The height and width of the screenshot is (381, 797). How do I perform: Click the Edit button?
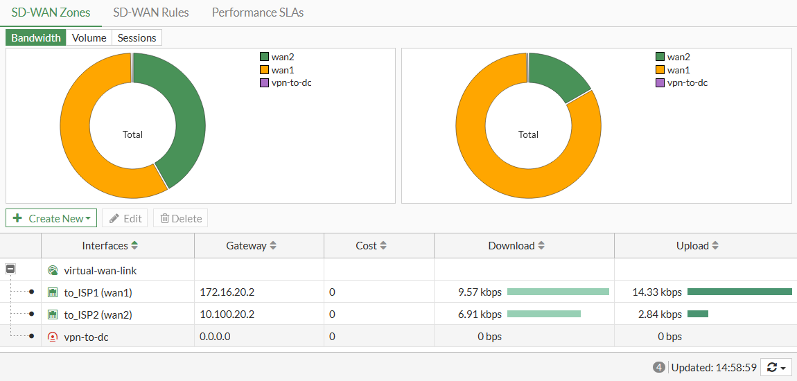tap(125, 218)
